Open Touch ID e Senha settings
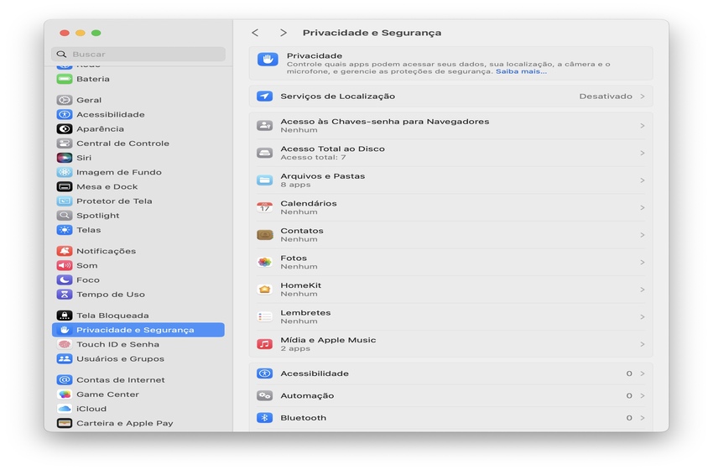Image resolution: width=713 pixels, height=470 pixels. [138, 344]
